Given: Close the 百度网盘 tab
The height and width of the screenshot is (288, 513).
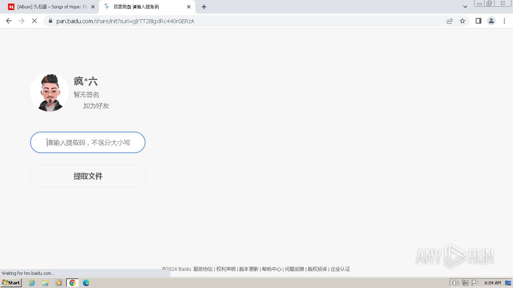Looking at the screenshot, I should click(189, 7).
